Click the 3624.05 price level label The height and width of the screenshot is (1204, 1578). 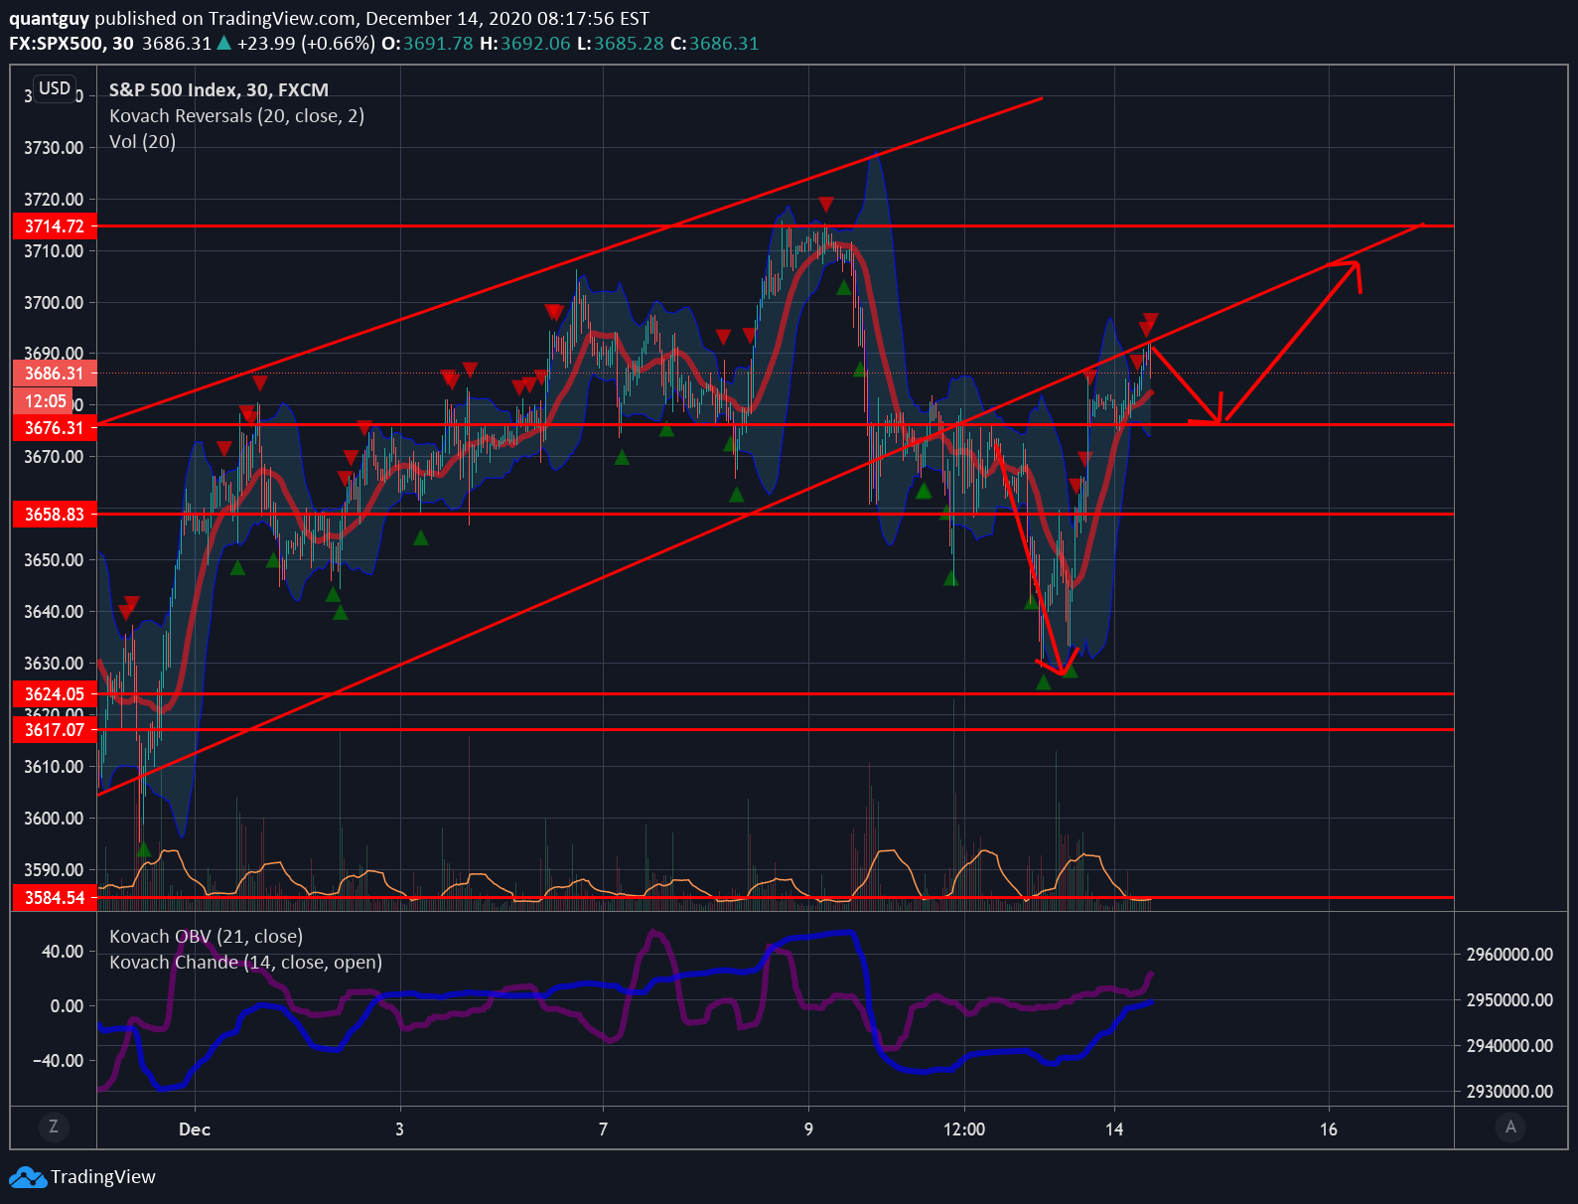pos(55,694)
